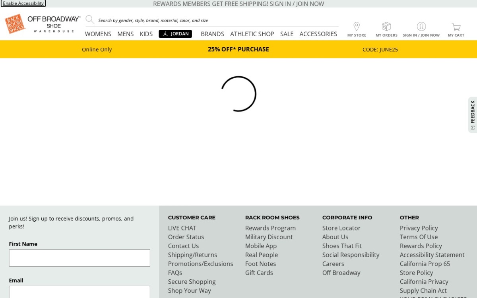
Task: Open the Sale menu item
Action: (x=287, y=34)
